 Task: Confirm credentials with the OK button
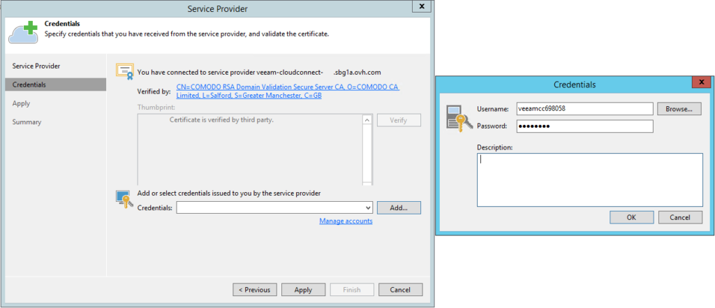tap(631, 218)
